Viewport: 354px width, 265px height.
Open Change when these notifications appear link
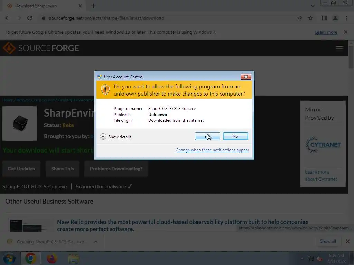(212, 150)
